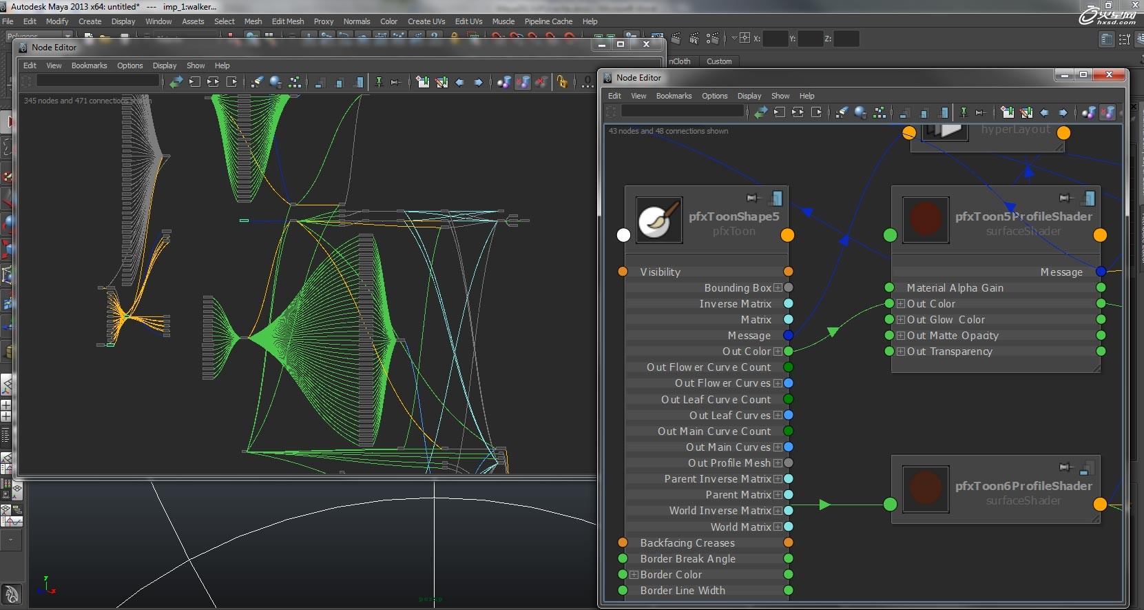The height and width of the screenshot is (610, 1144).
Task: Expand the Bounding Box attribute on pfxToonShape5
Action: point(778,288)
